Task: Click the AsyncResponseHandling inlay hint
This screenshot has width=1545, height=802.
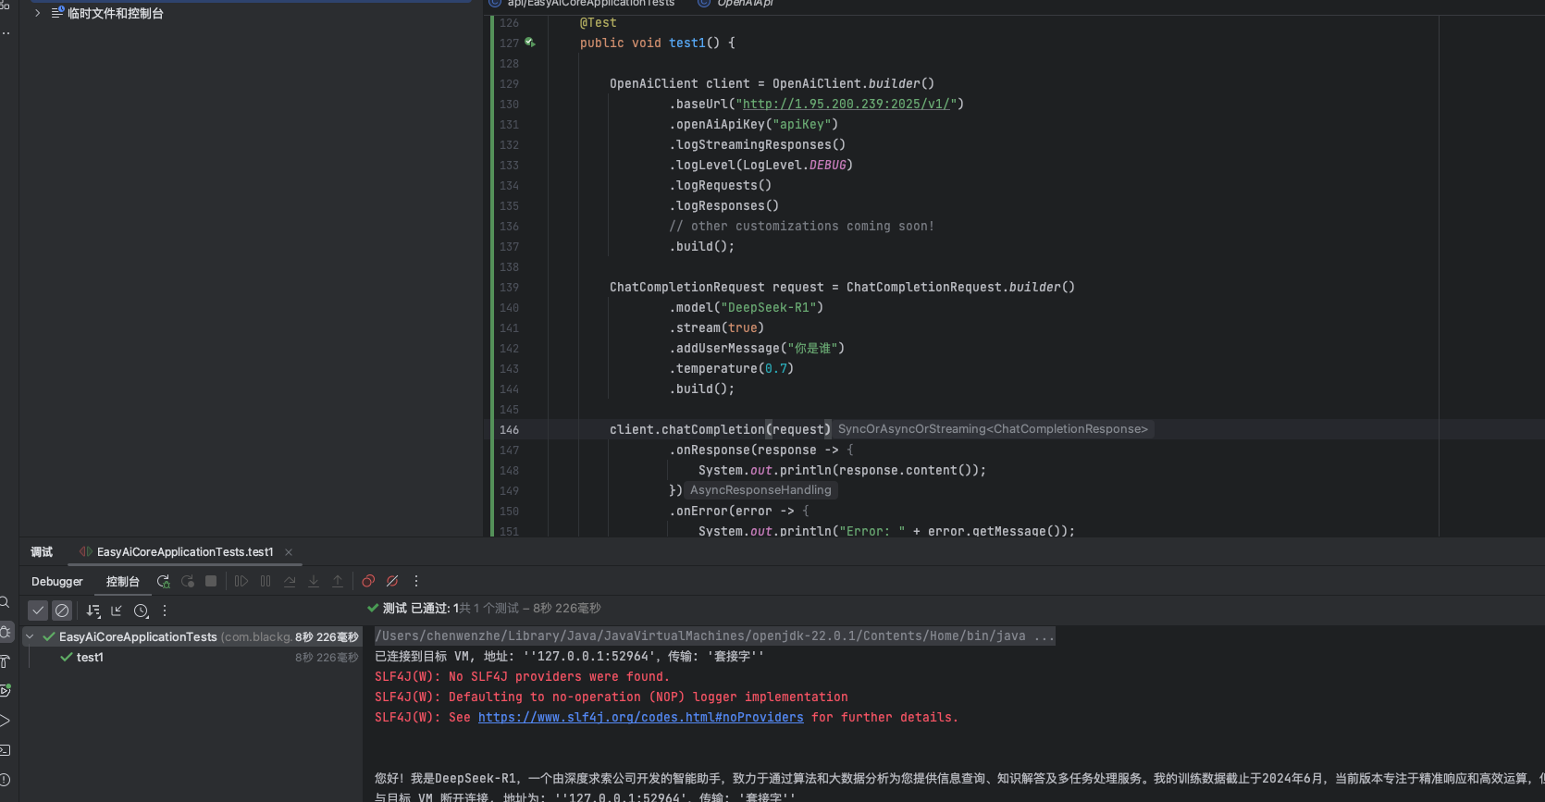Action: (760, 490)
